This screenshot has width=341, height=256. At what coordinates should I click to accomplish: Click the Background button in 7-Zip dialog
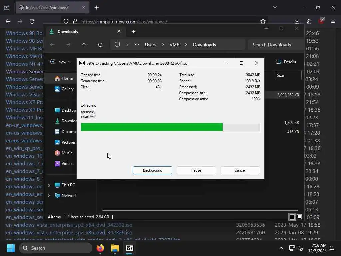(x=152, y=170)
